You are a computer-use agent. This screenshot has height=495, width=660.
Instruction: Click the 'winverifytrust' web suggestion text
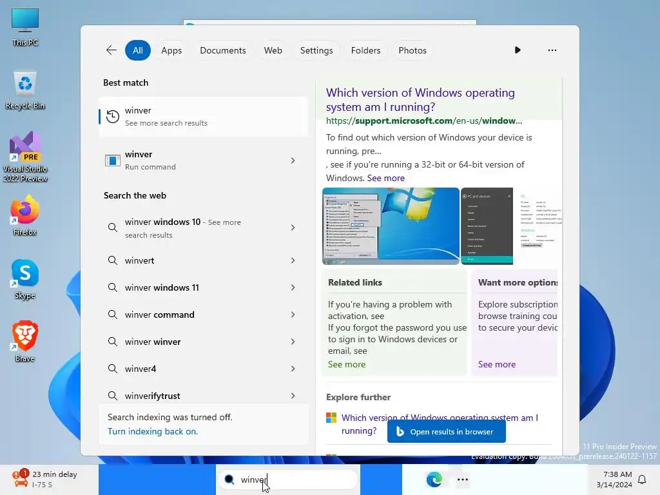click(x=152, y=396)
